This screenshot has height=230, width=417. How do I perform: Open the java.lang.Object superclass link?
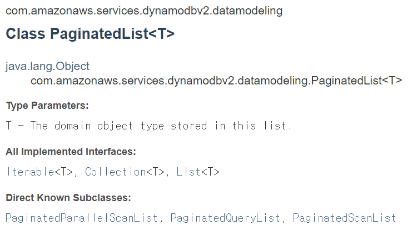click(x=47, y=66)
